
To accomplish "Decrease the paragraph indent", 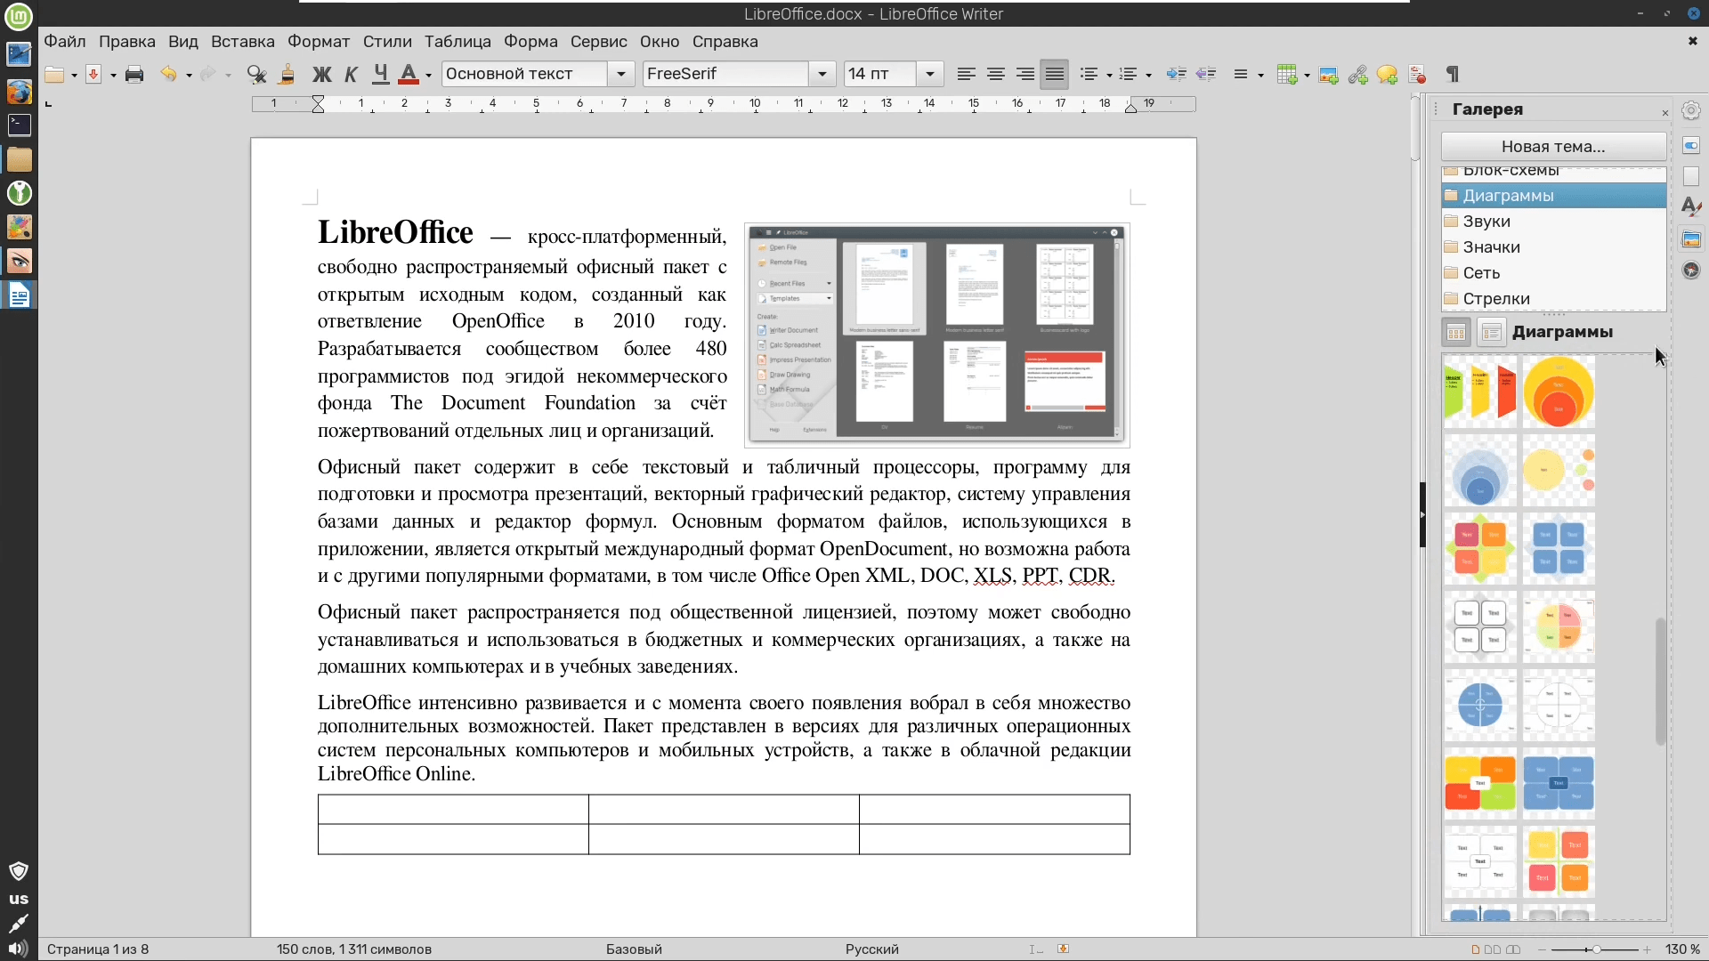I will (1206, 75).
